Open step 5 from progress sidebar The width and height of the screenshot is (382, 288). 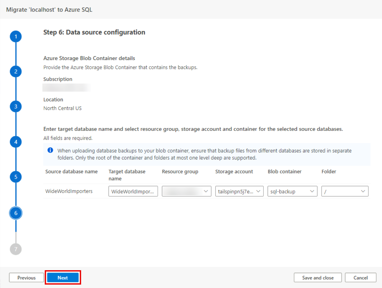16,177
